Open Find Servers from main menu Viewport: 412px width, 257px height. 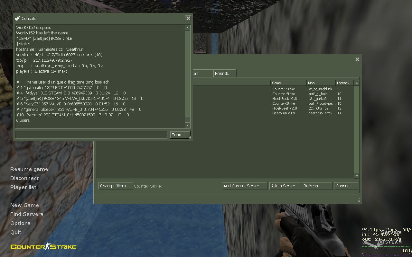[x=27, y=214]
